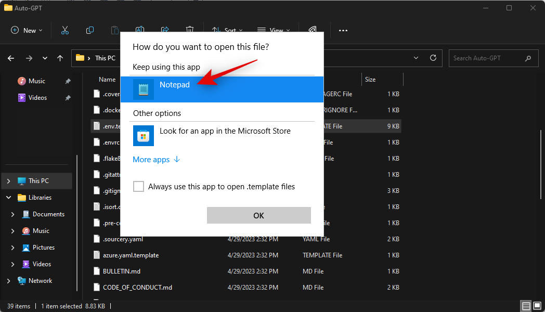Switch to details view layout icon
The height and width of the screenshot is (312, 545).
coord(526,306)
